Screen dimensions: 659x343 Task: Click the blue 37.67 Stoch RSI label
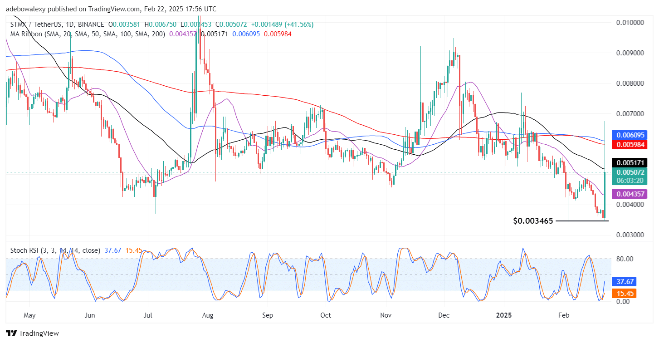(x=625, y=281)
